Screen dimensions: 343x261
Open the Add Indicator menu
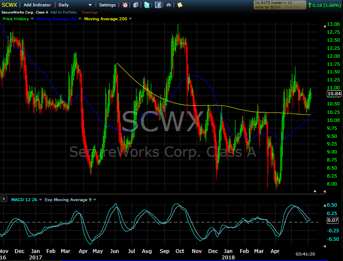pos(37,5)
